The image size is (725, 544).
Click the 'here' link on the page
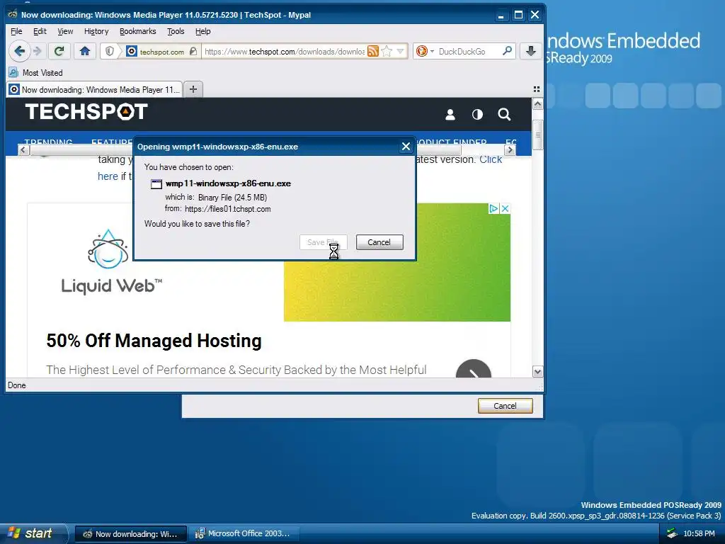point(108,176)
